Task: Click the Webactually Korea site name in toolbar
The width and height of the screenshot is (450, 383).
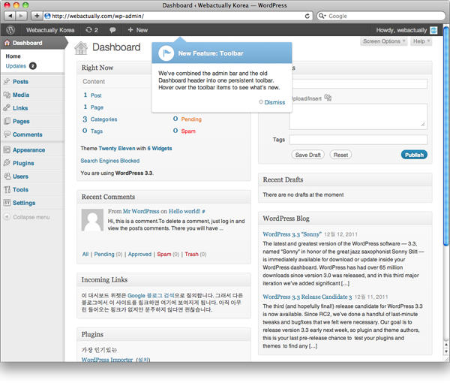Action: [x=50, y=30]
